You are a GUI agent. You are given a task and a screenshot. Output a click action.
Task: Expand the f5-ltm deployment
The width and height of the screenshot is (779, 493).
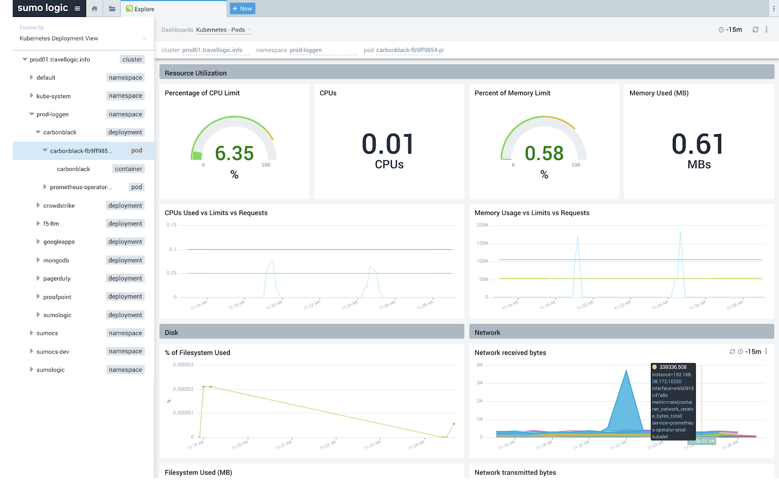point(38,224)
